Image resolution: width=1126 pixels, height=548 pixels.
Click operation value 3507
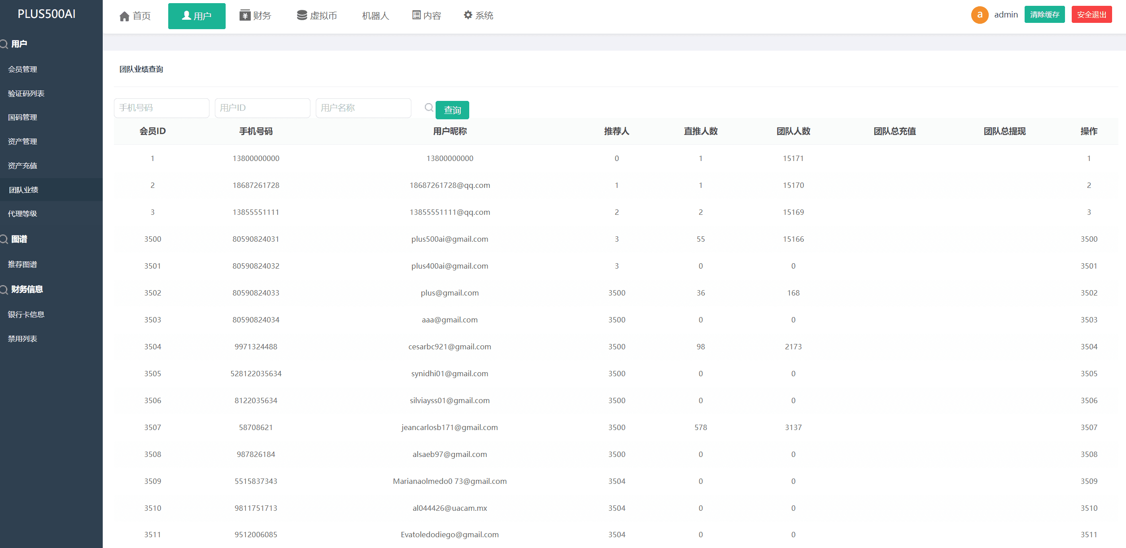[x=1089, y=427]
